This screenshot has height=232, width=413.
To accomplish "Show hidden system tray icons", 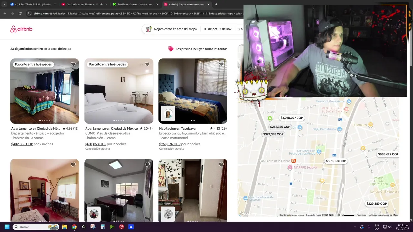I will [355, 227].
